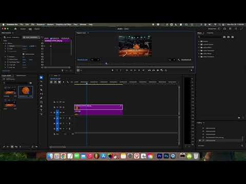
Task: Switch to Import mode in header
Action: (23, 29)
